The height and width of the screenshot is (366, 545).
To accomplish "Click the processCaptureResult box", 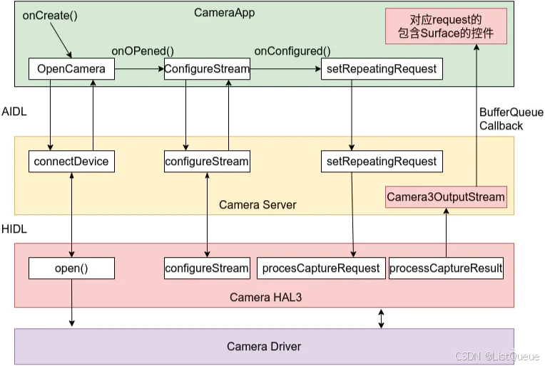I will [x=446, y=268].
